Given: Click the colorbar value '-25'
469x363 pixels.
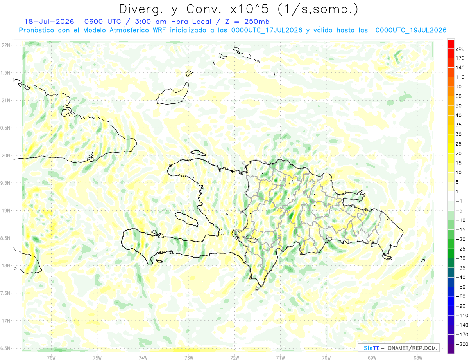Looking at the screenshot, I should 461,249.
